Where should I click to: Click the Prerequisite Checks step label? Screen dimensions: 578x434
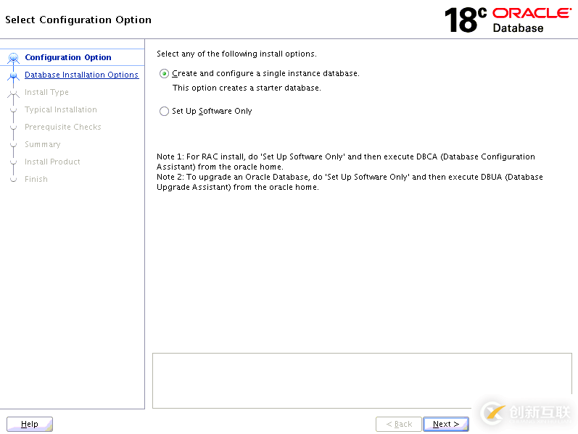click(62, 127)
